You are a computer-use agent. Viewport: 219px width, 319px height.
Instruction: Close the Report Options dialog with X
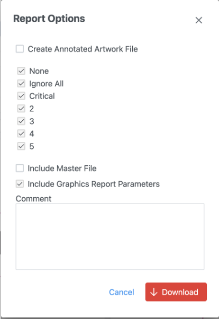pyautogui.click(x=199, y=20)
